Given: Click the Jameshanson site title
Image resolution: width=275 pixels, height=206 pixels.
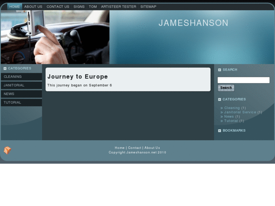Looking at the screenshot, I should [193, 23].
